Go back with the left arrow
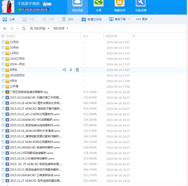The image size is (188, 186). click(5, 29)
